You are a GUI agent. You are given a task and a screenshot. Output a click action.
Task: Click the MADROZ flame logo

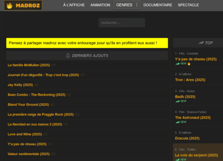23,5
